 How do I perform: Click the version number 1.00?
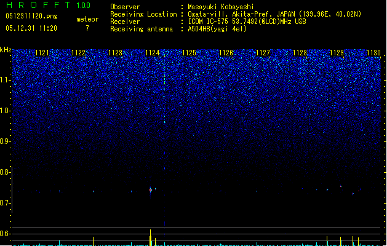click(x=84, y=6)
